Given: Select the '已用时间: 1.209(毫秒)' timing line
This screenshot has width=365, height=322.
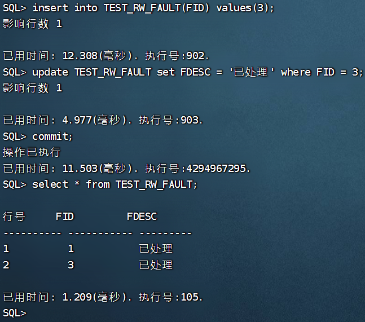Looking at the screenshot, I should click(103, 297).
